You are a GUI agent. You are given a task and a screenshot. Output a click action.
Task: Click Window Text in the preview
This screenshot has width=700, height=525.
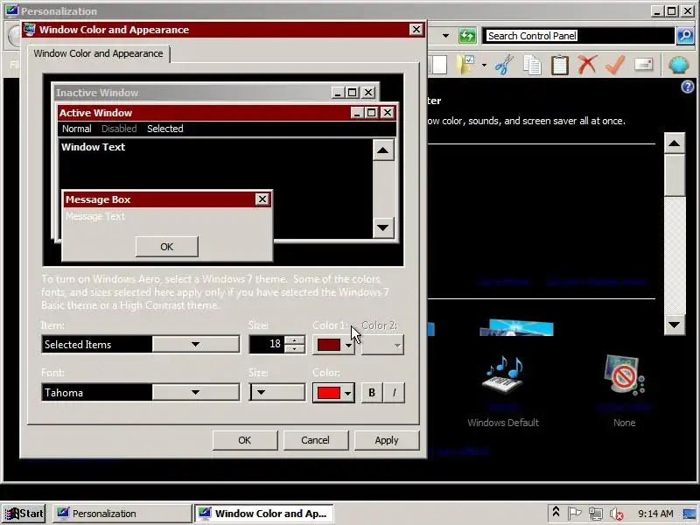[94, 147]
